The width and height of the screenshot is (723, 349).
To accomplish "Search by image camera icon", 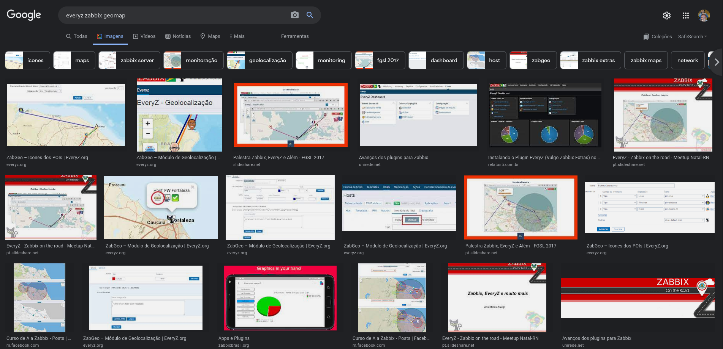I will pos(295,15).
